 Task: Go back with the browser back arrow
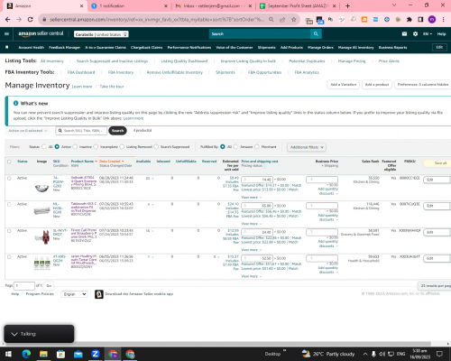[x=8, y=20]
